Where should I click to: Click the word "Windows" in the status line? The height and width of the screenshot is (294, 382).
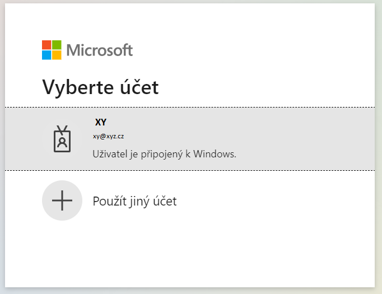click(217, 153)
